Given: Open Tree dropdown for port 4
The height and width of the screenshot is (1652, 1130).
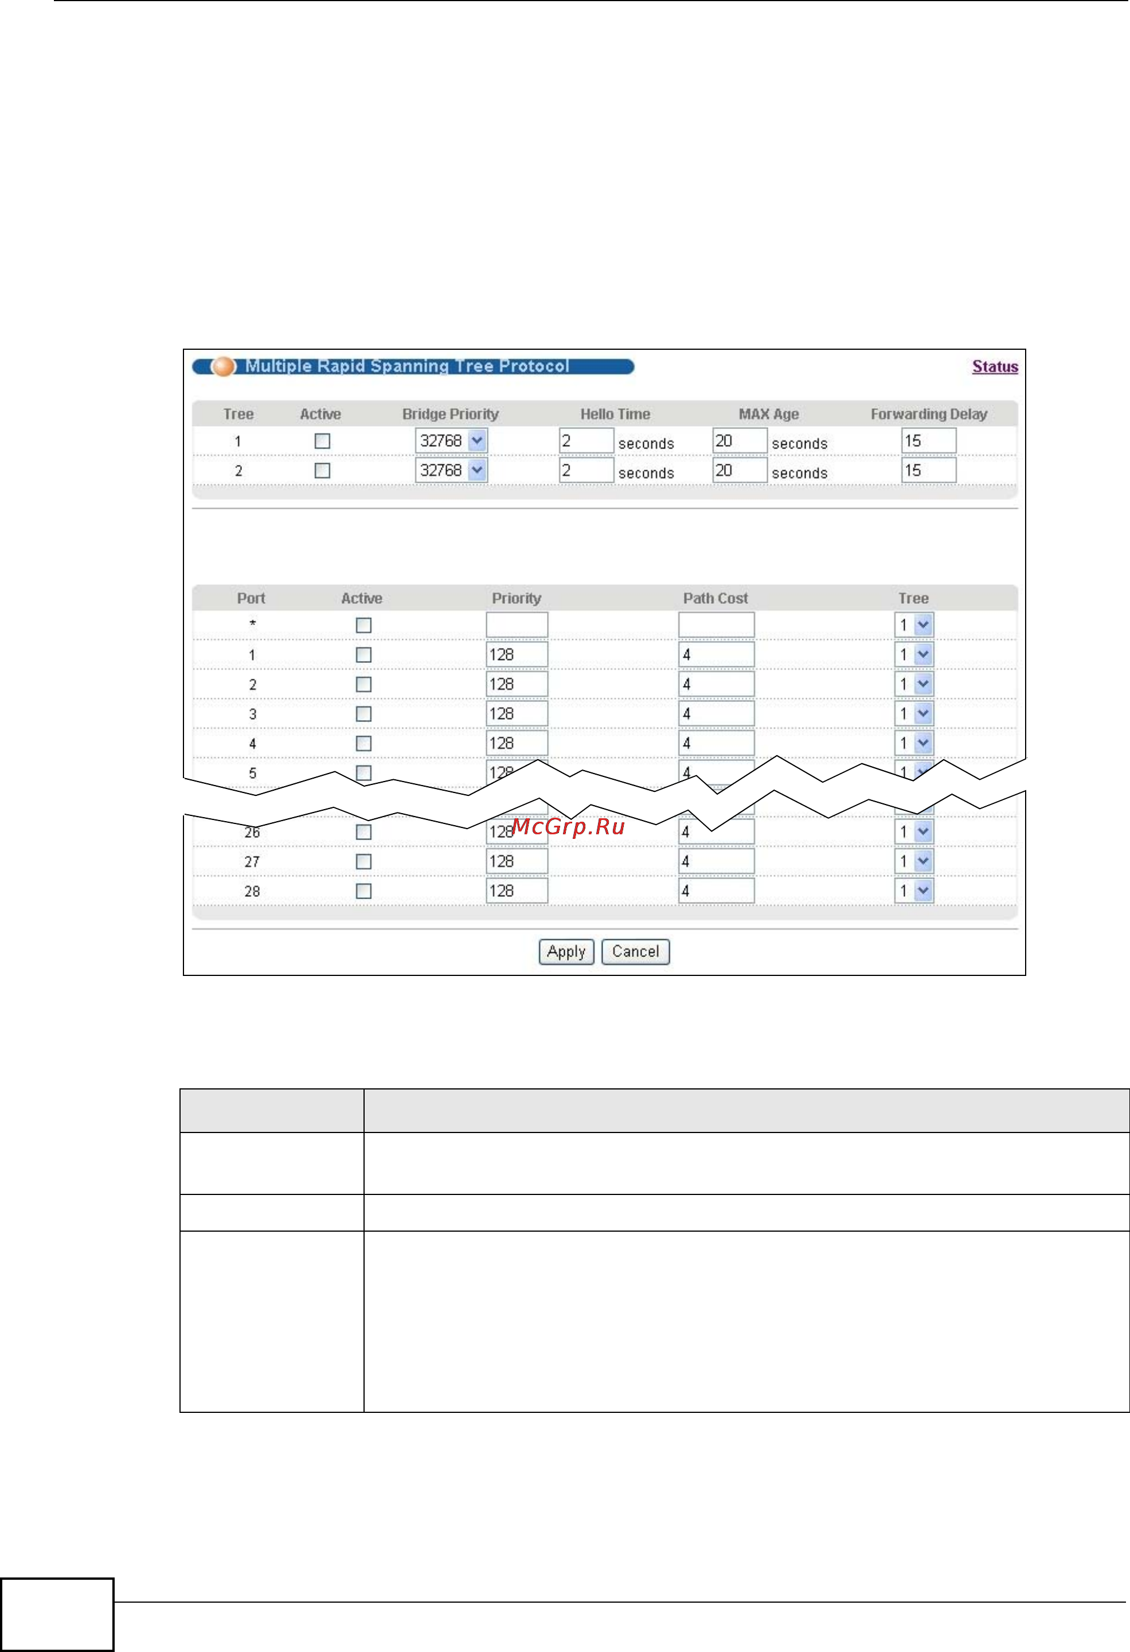Looking at the screenshot, I should (x=914, y=744).
